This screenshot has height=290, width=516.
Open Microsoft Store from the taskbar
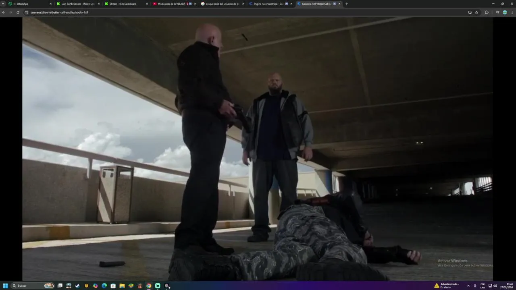(x=113, y=286)
